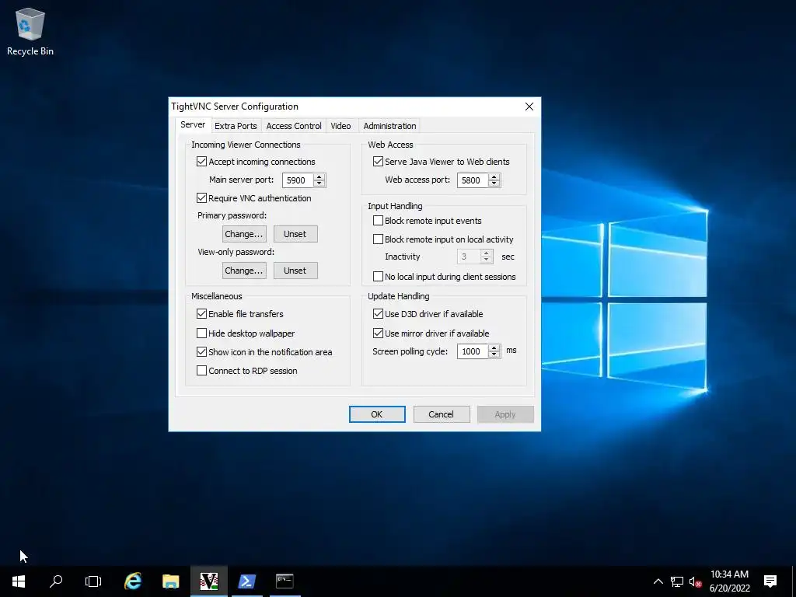Enable Connect to RDP session

201,371
